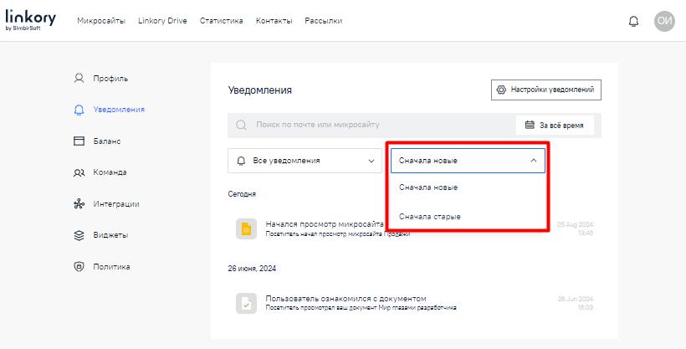Open the notifications bell in the header

633,22
